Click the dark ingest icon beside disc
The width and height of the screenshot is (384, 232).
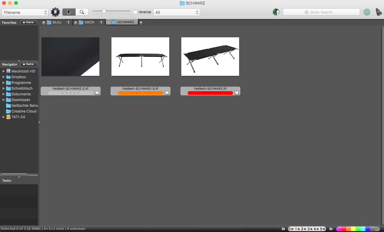click(x=379, y=12)
